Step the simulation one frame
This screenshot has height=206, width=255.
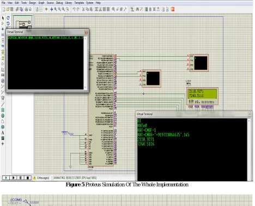[x=13, y=178]
